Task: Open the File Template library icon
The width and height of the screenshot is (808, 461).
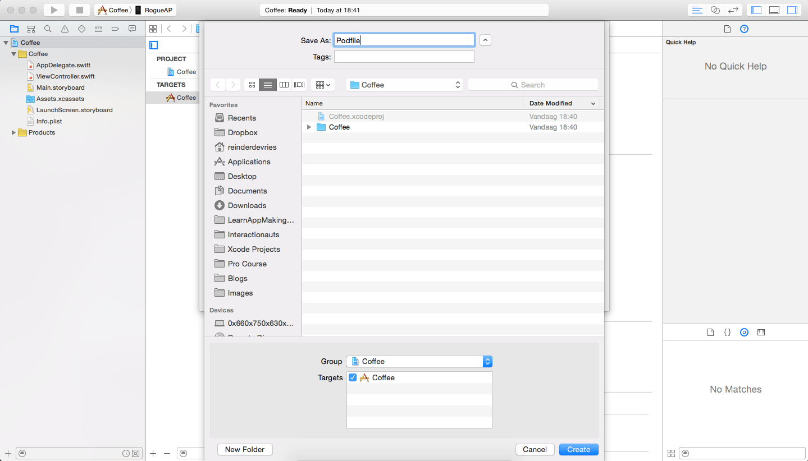Action: pyautogui.click(x=710, y=332)
